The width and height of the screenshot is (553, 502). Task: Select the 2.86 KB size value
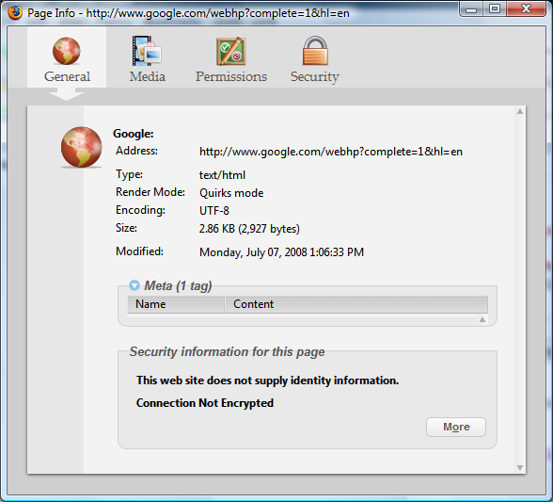point(249,229)
